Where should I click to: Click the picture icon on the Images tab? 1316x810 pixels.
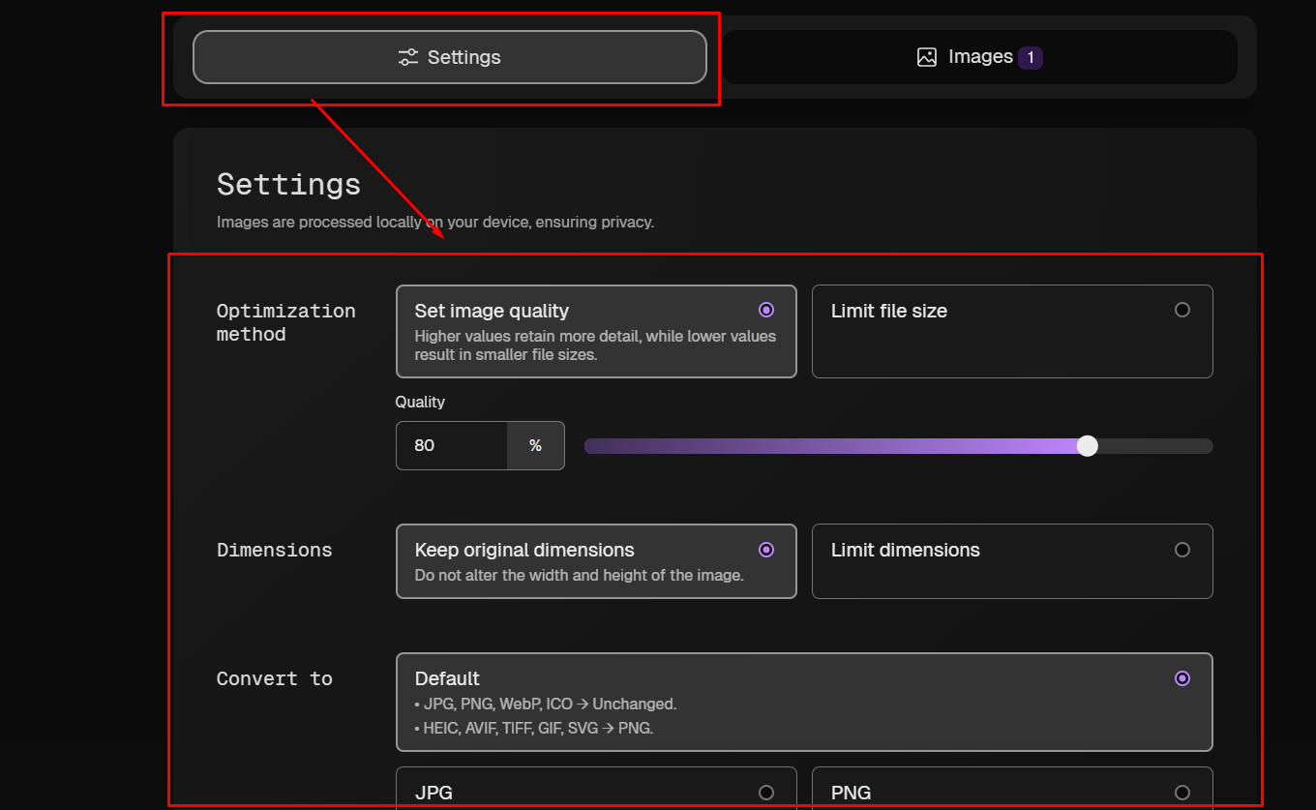(x=928, y=56)
